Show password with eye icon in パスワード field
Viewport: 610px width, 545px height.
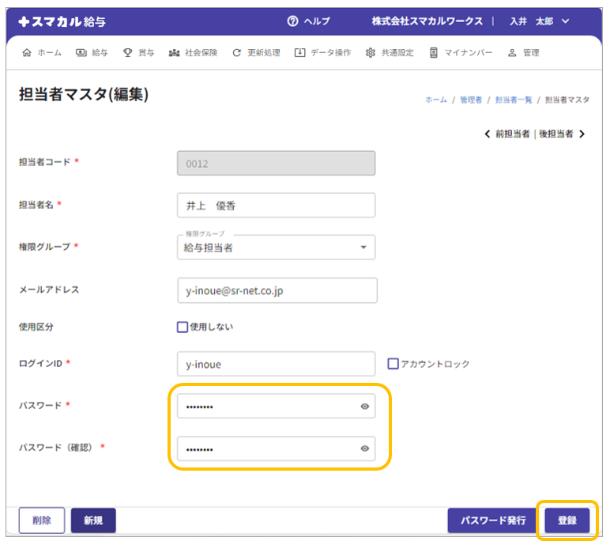click(365, 407)
